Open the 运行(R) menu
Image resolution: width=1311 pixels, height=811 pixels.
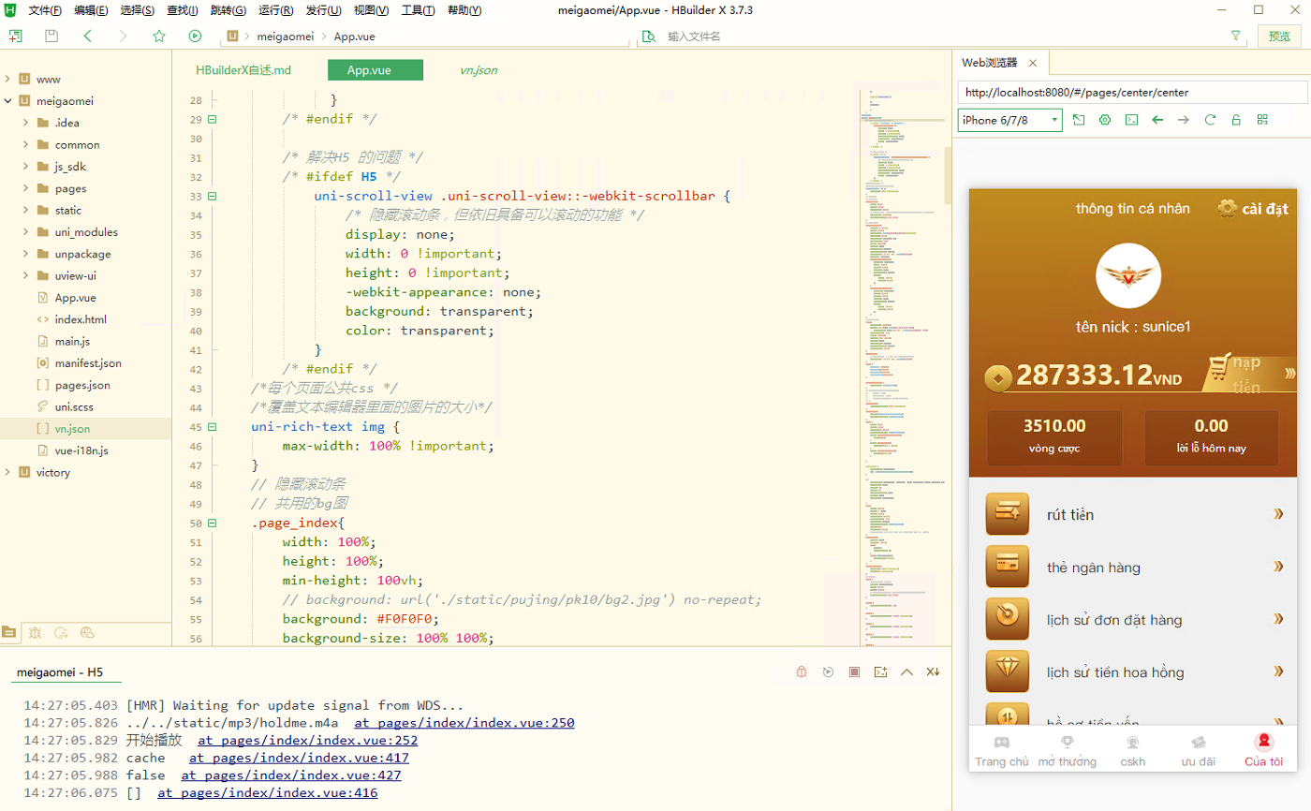(x=275, y=10)
